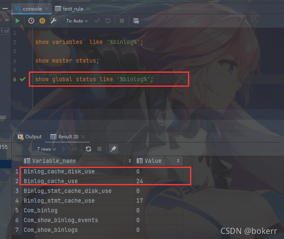Click the green success checkmark on line 6
284x239 pixels.
(22, 79)
